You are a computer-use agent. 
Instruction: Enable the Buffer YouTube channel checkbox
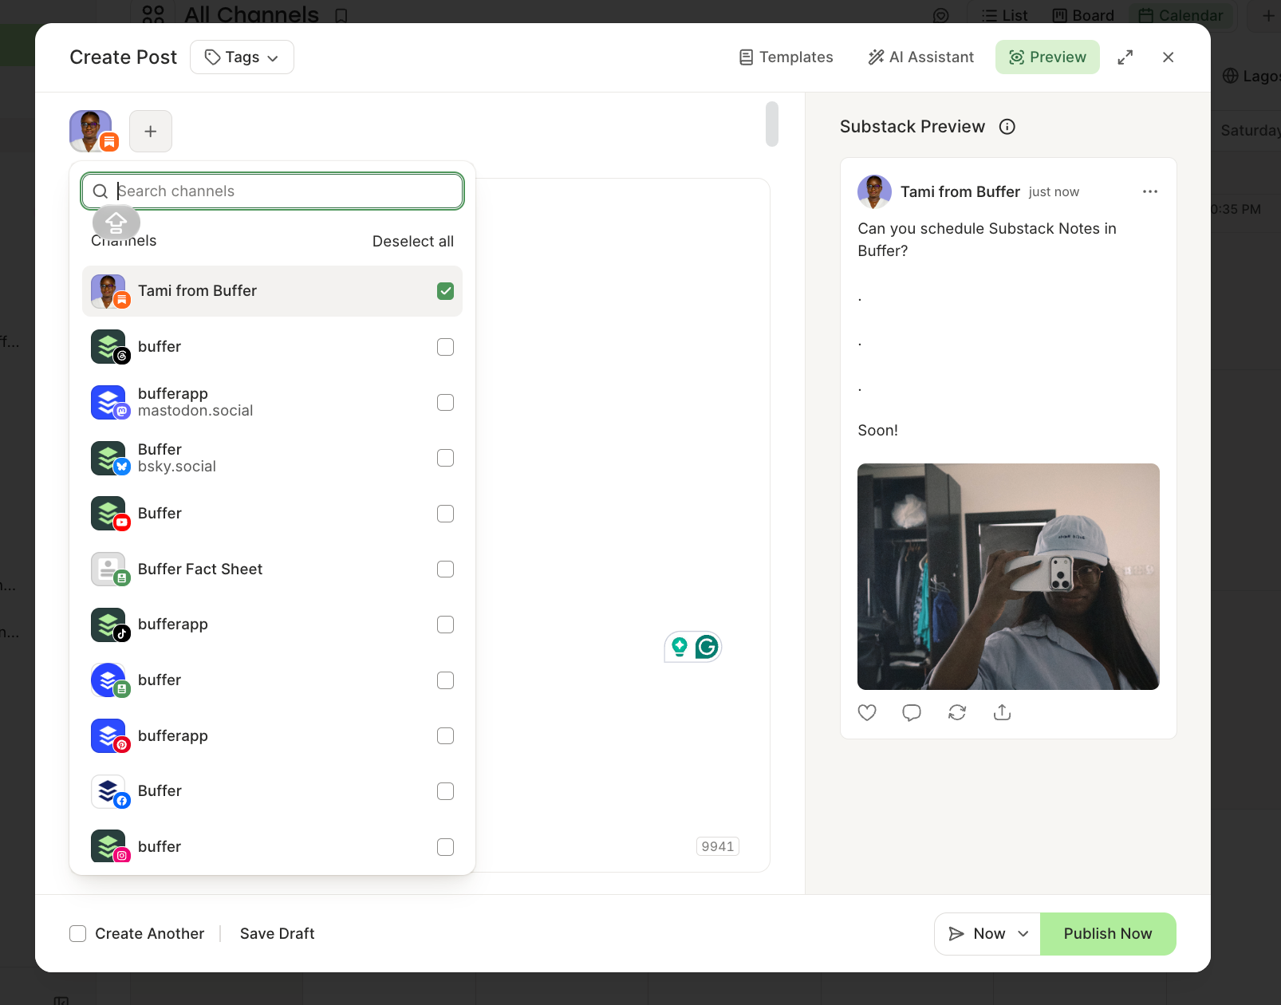click(x=446, y=514)
